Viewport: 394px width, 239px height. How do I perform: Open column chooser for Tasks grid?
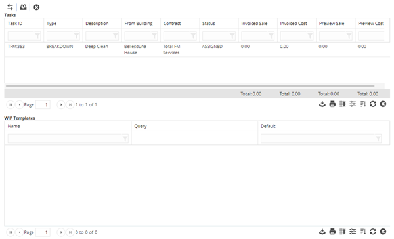pos(343,104)
